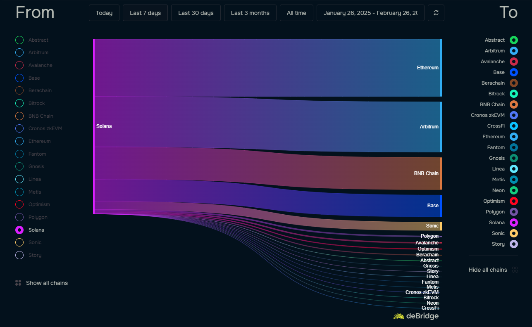This screenshot has height=327, width=532.
Task: Select the Last 3 months range
Action: [x=250, y=13]
